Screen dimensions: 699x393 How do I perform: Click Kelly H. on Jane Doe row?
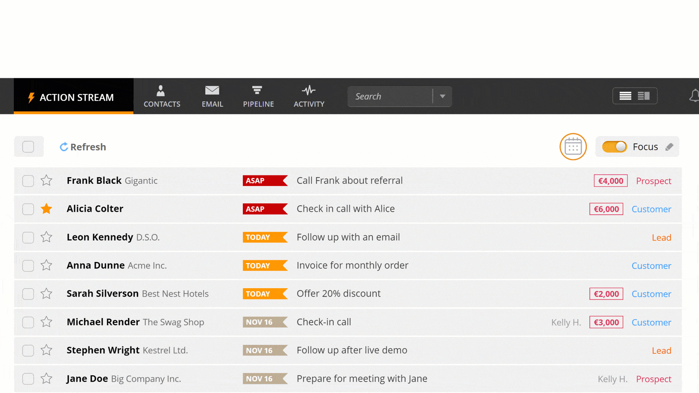pos(613,379)
